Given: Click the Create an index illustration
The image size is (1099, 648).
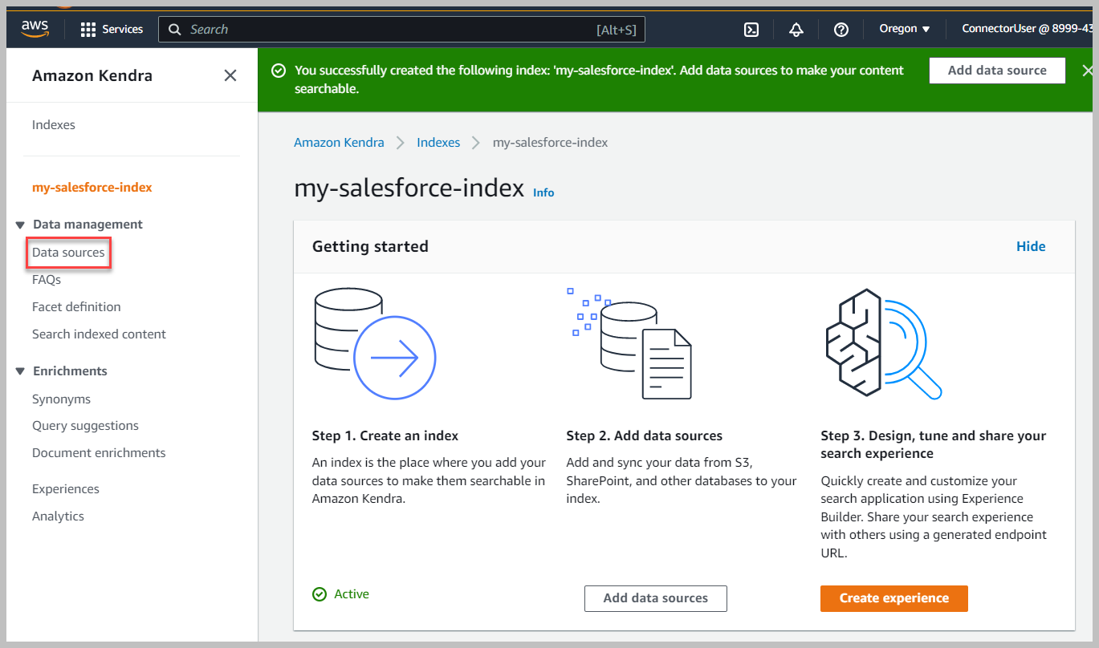Looking at the screenshot, I should click(x=374, y=344).
